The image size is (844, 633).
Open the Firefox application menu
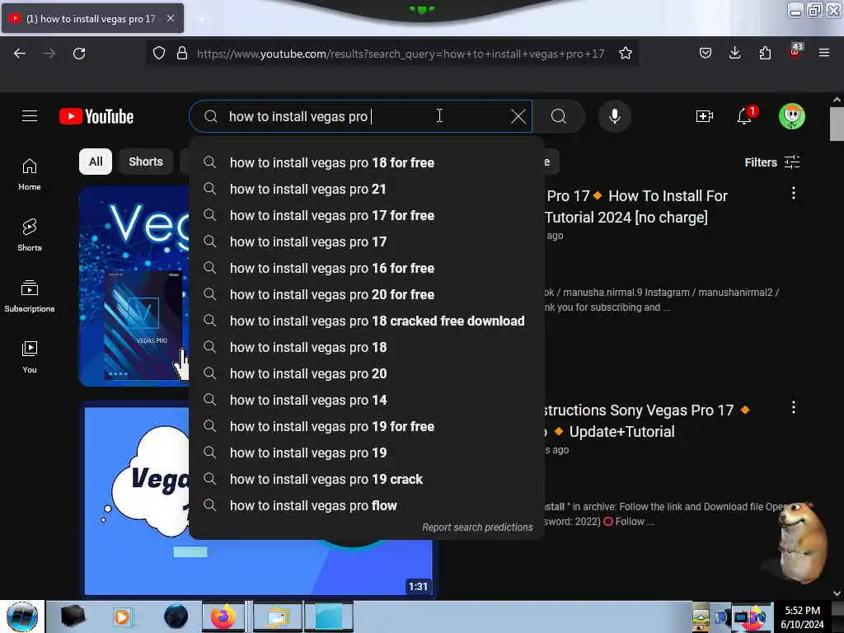[824, 53]
